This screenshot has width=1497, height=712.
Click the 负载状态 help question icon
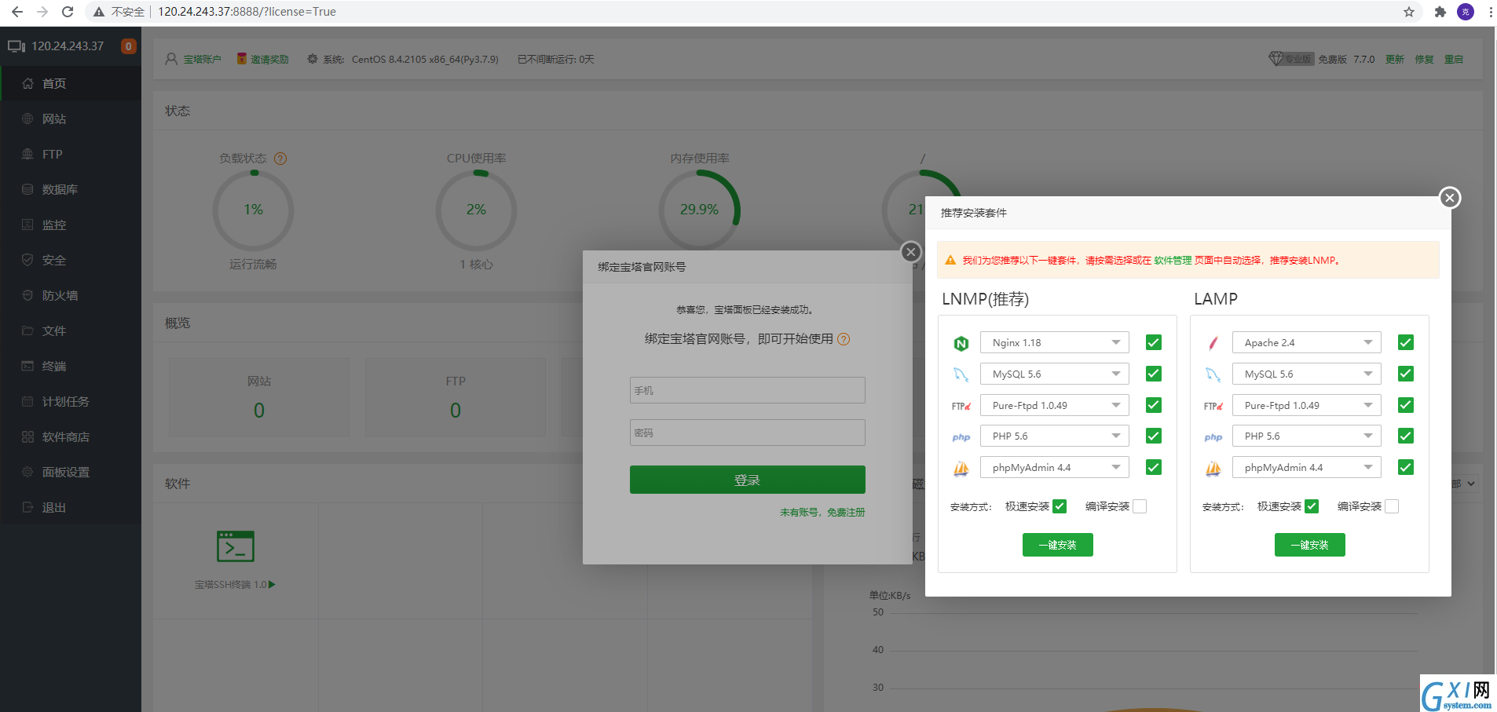[280, 159]
